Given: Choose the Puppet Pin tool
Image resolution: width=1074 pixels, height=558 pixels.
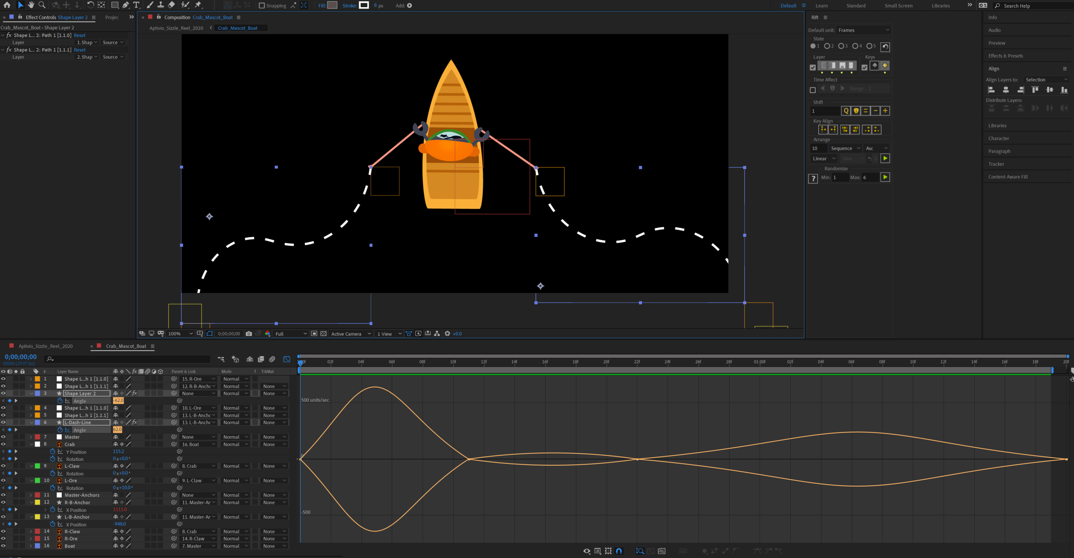Looking at the screenshot, I should point(198,5).
